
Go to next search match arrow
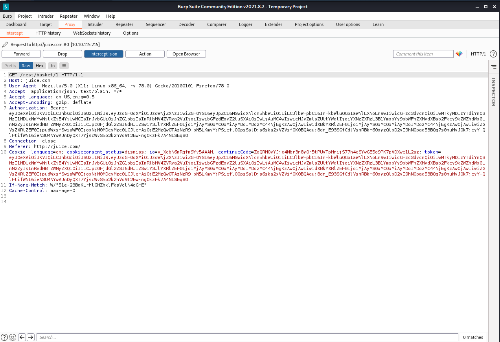(31, 337)
